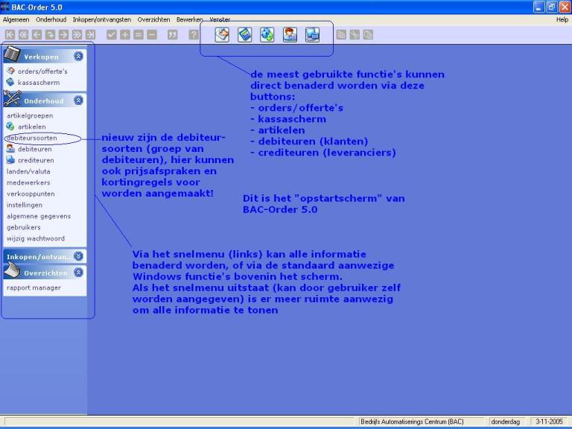Open the Onderhoud menu in menu bar
The image size is (572, 429).
51,19
